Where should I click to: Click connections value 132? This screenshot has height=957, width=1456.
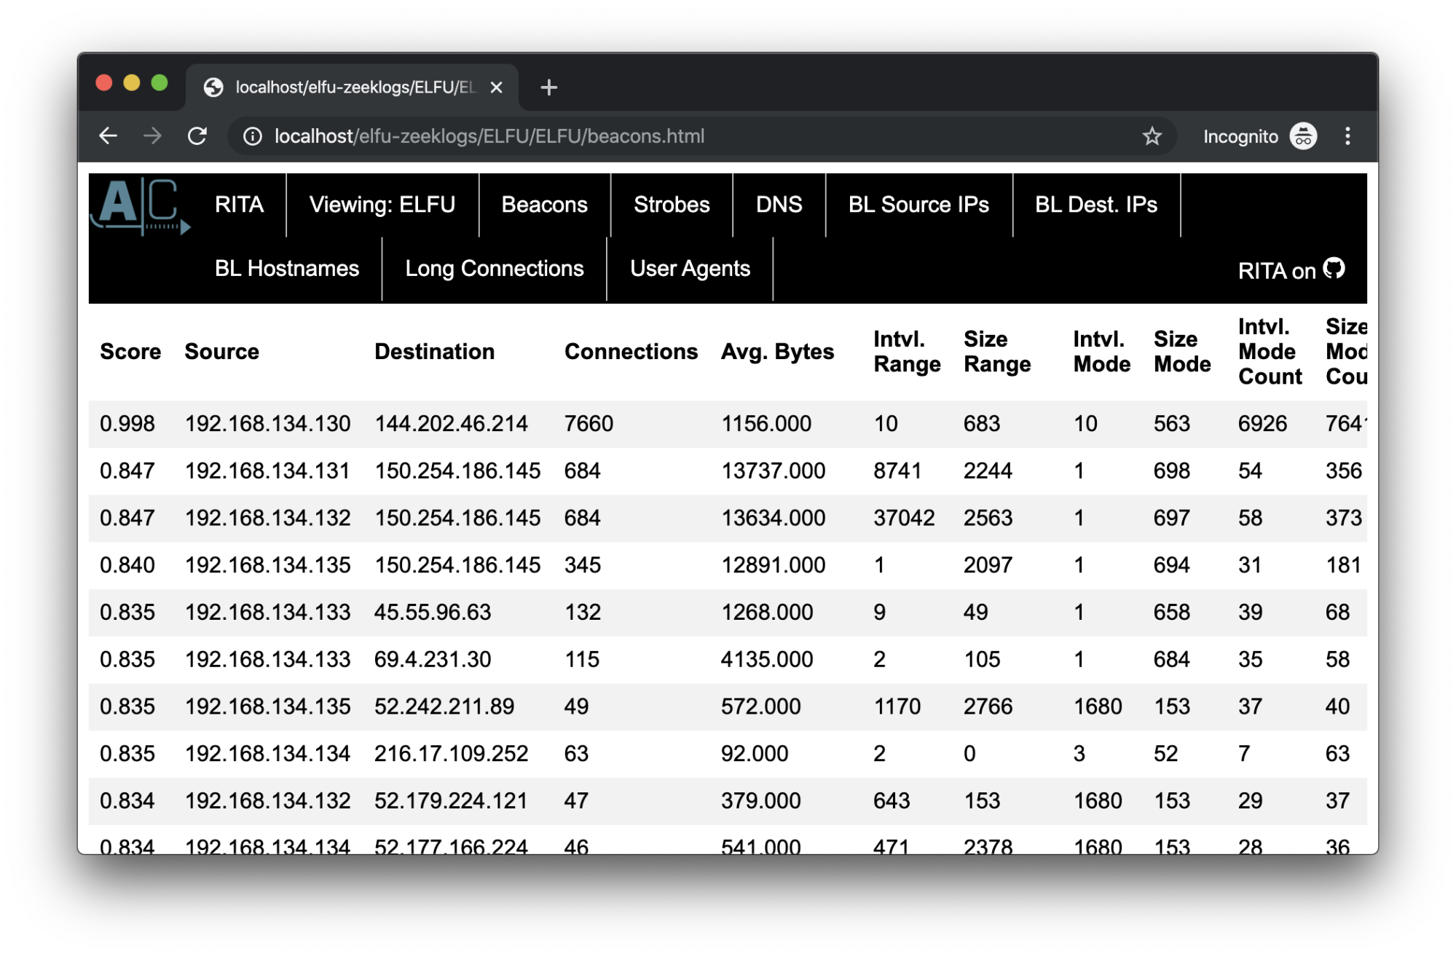(583, 613)
